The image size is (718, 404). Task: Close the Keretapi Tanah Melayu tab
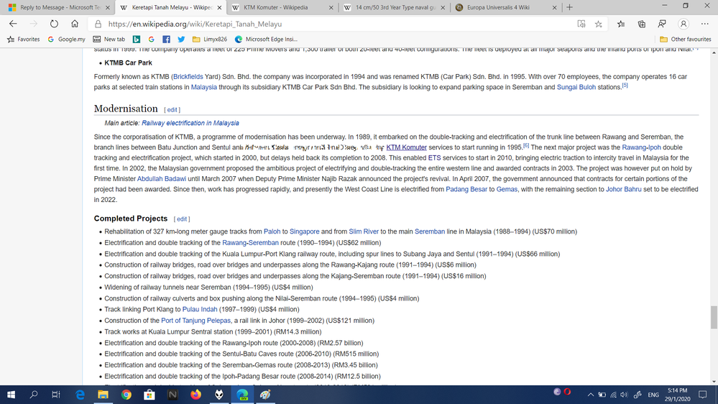pyautogui.click(x=219, y=7)
